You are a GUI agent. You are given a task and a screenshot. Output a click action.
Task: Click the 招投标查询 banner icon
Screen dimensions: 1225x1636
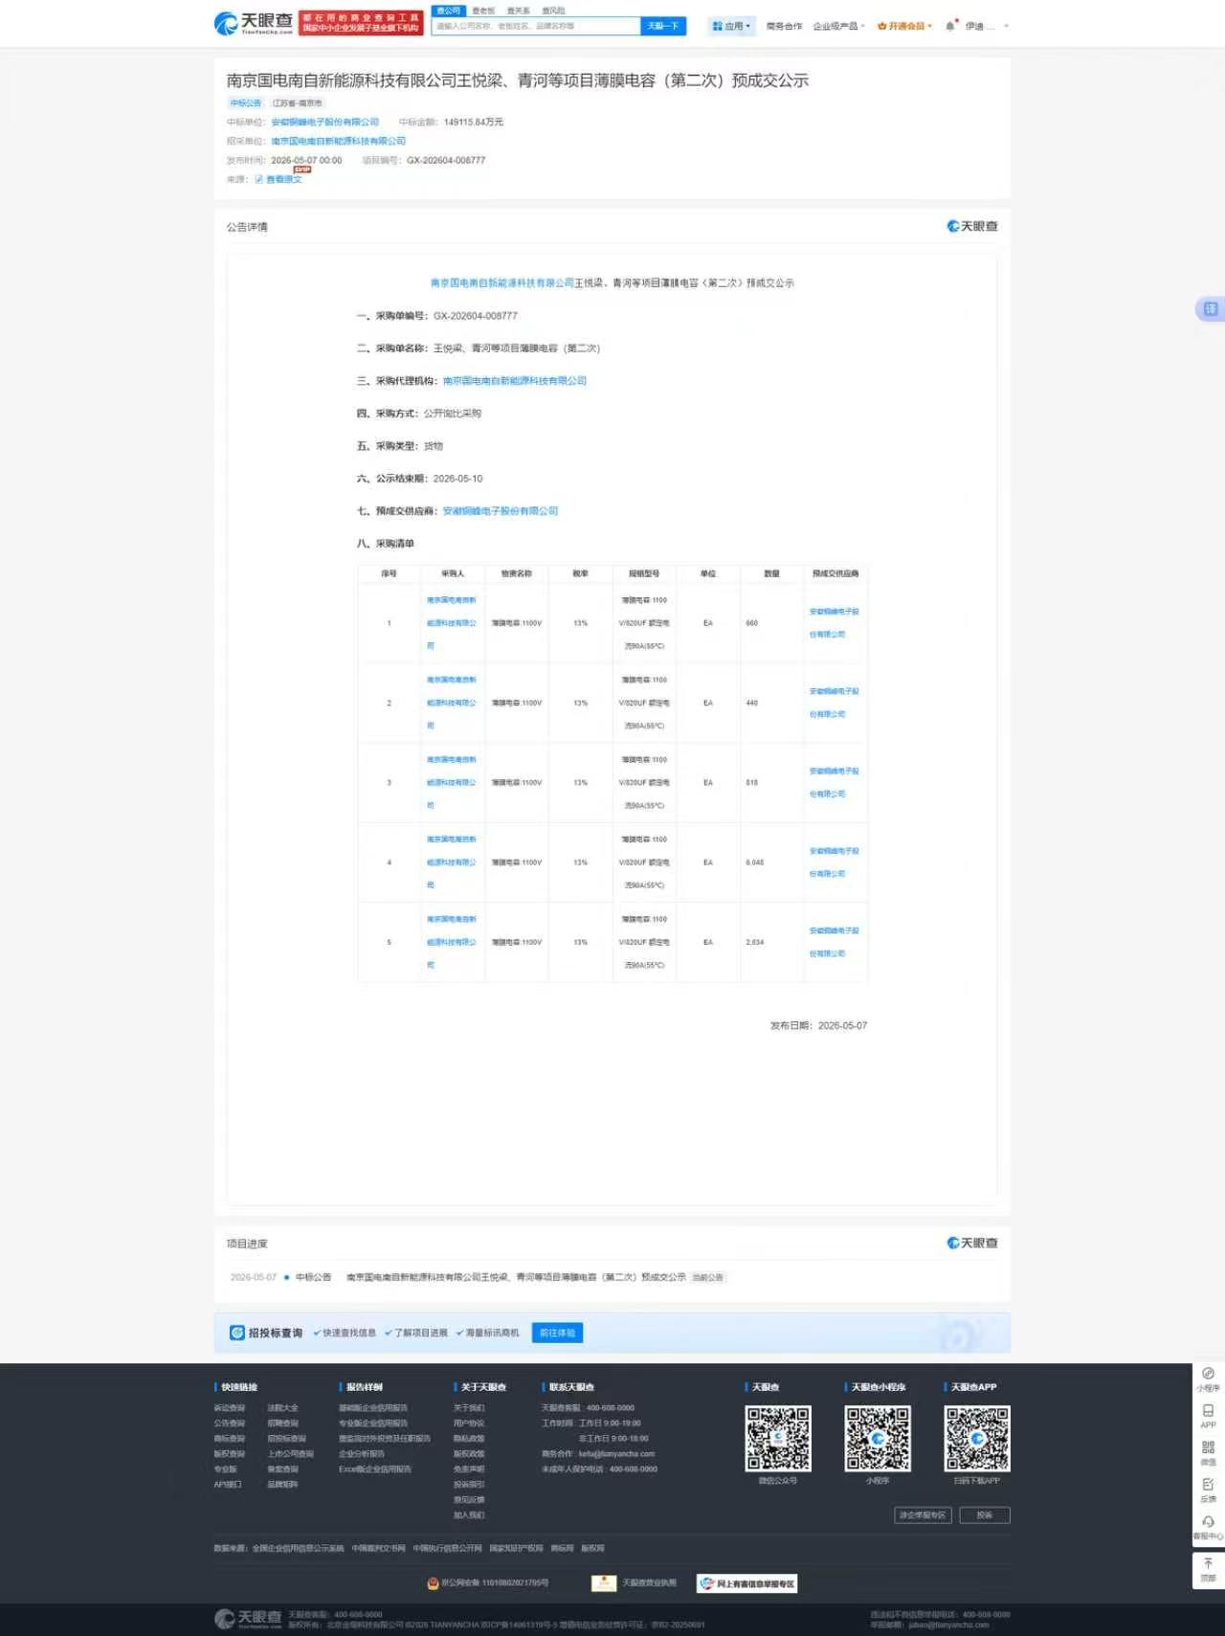point(236,1333)
